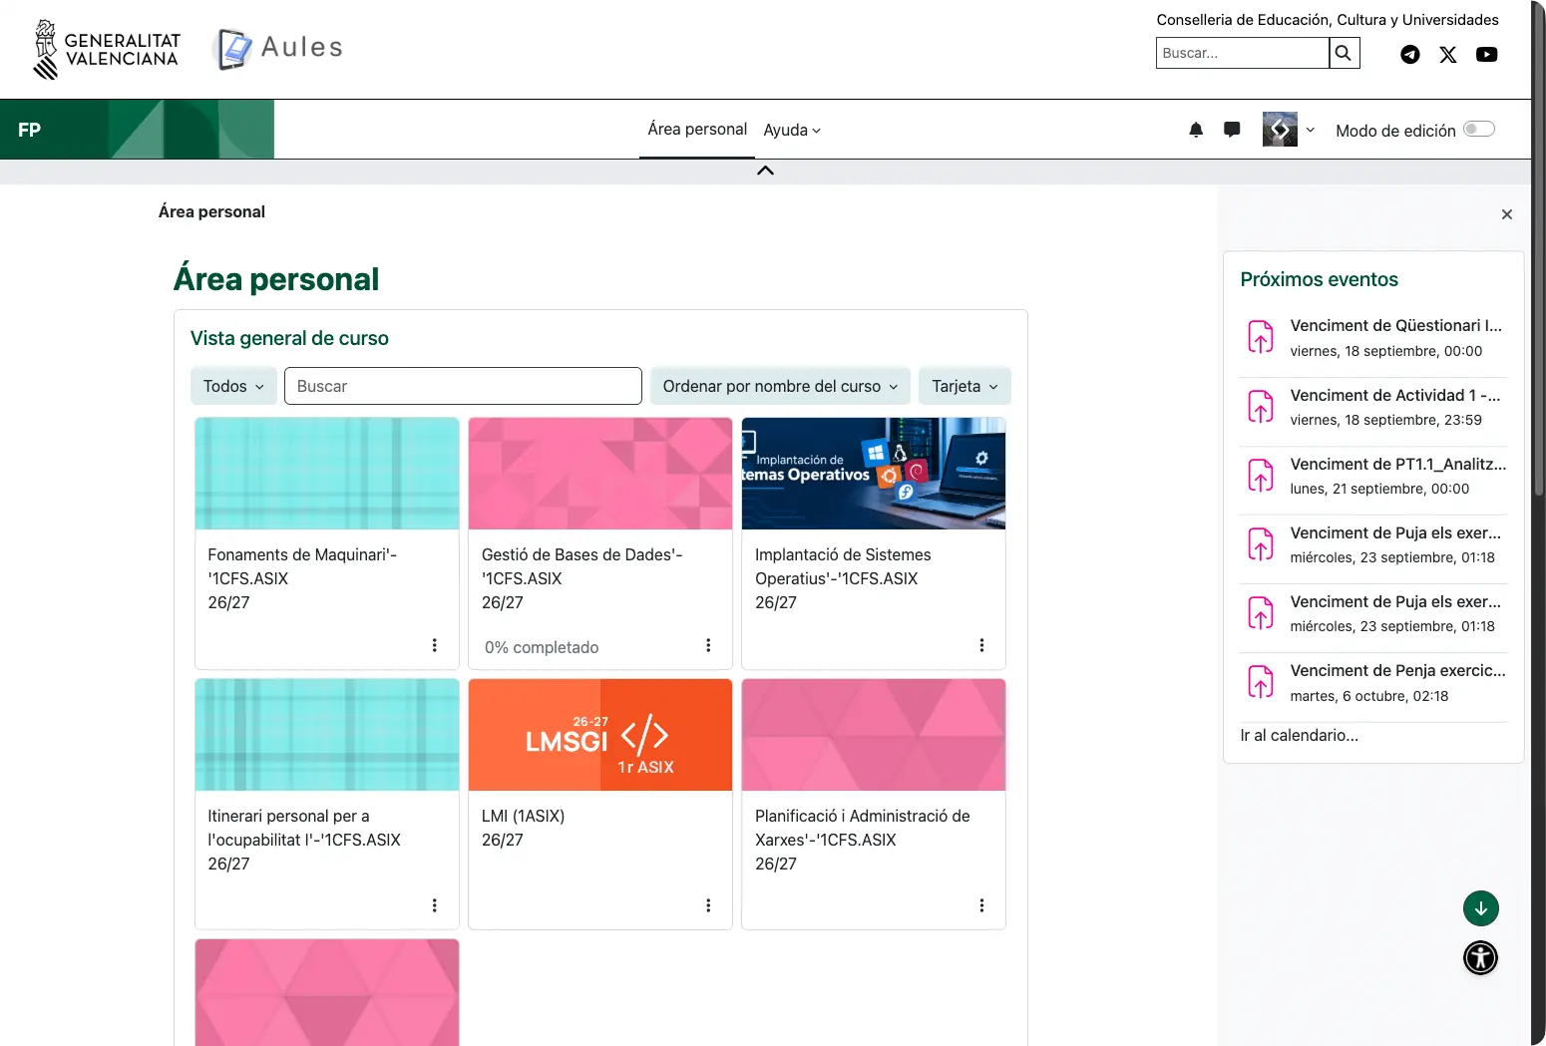Toggle Modo de edición switch

(x=1479, y=129)
